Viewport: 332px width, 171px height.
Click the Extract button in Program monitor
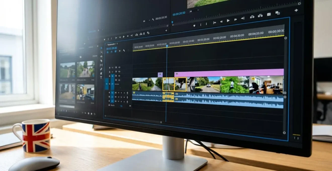(260, 16)
